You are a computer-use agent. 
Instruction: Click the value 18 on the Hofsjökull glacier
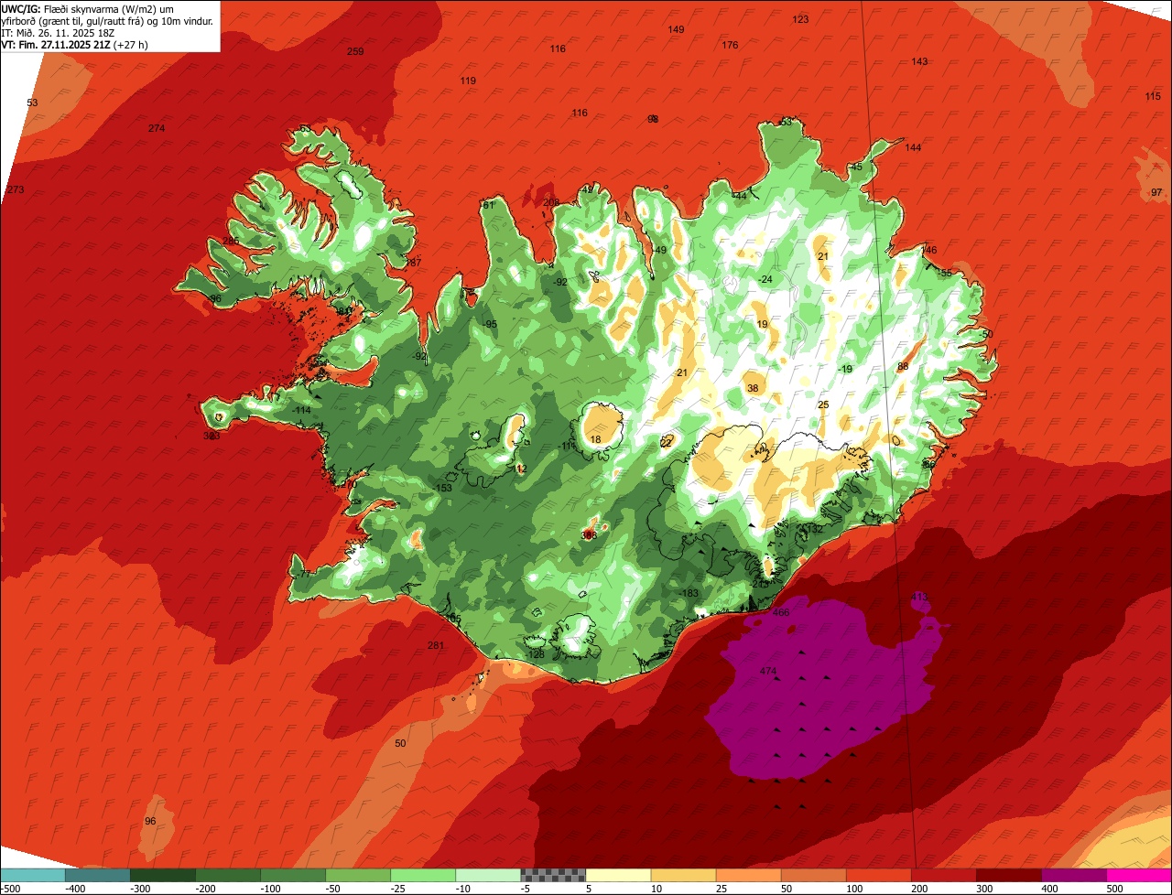pos(595,439)
